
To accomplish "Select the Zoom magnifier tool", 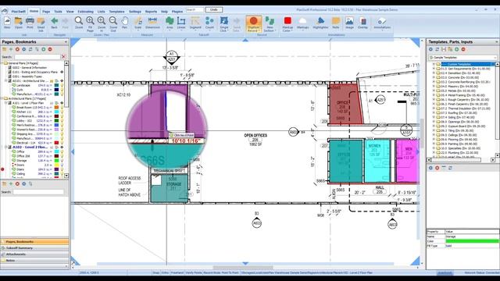I will 79,23.
